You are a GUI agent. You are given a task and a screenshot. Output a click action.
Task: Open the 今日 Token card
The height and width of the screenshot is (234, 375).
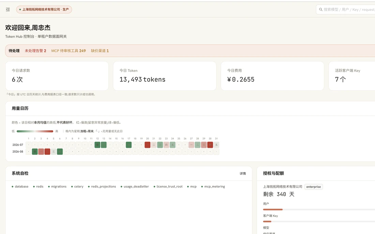pos(165,76)
